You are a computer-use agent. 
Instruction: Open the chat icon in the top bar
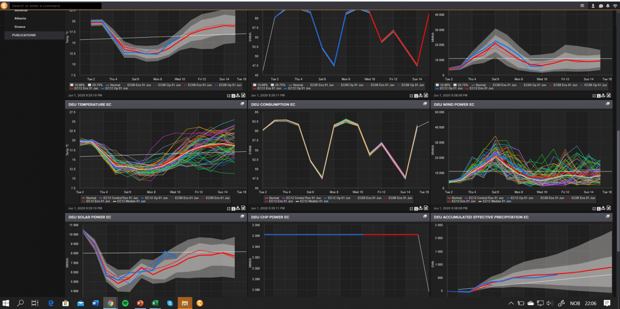click(x=601, y=6)
